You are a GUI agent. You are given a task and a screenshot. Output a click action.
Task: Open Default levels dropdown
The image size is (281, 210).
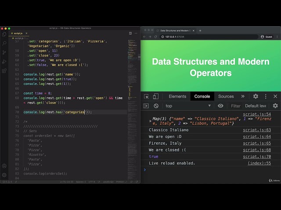(x=256, y=106)
